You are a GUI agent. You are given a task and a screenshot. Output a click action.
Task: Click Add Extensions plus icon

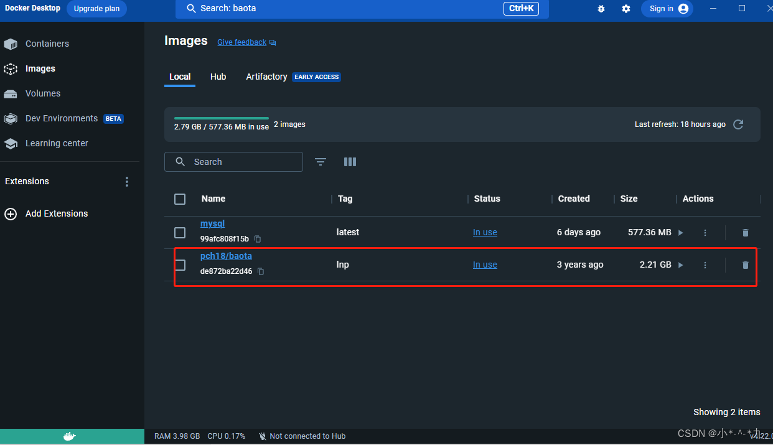tap(11, 213)
